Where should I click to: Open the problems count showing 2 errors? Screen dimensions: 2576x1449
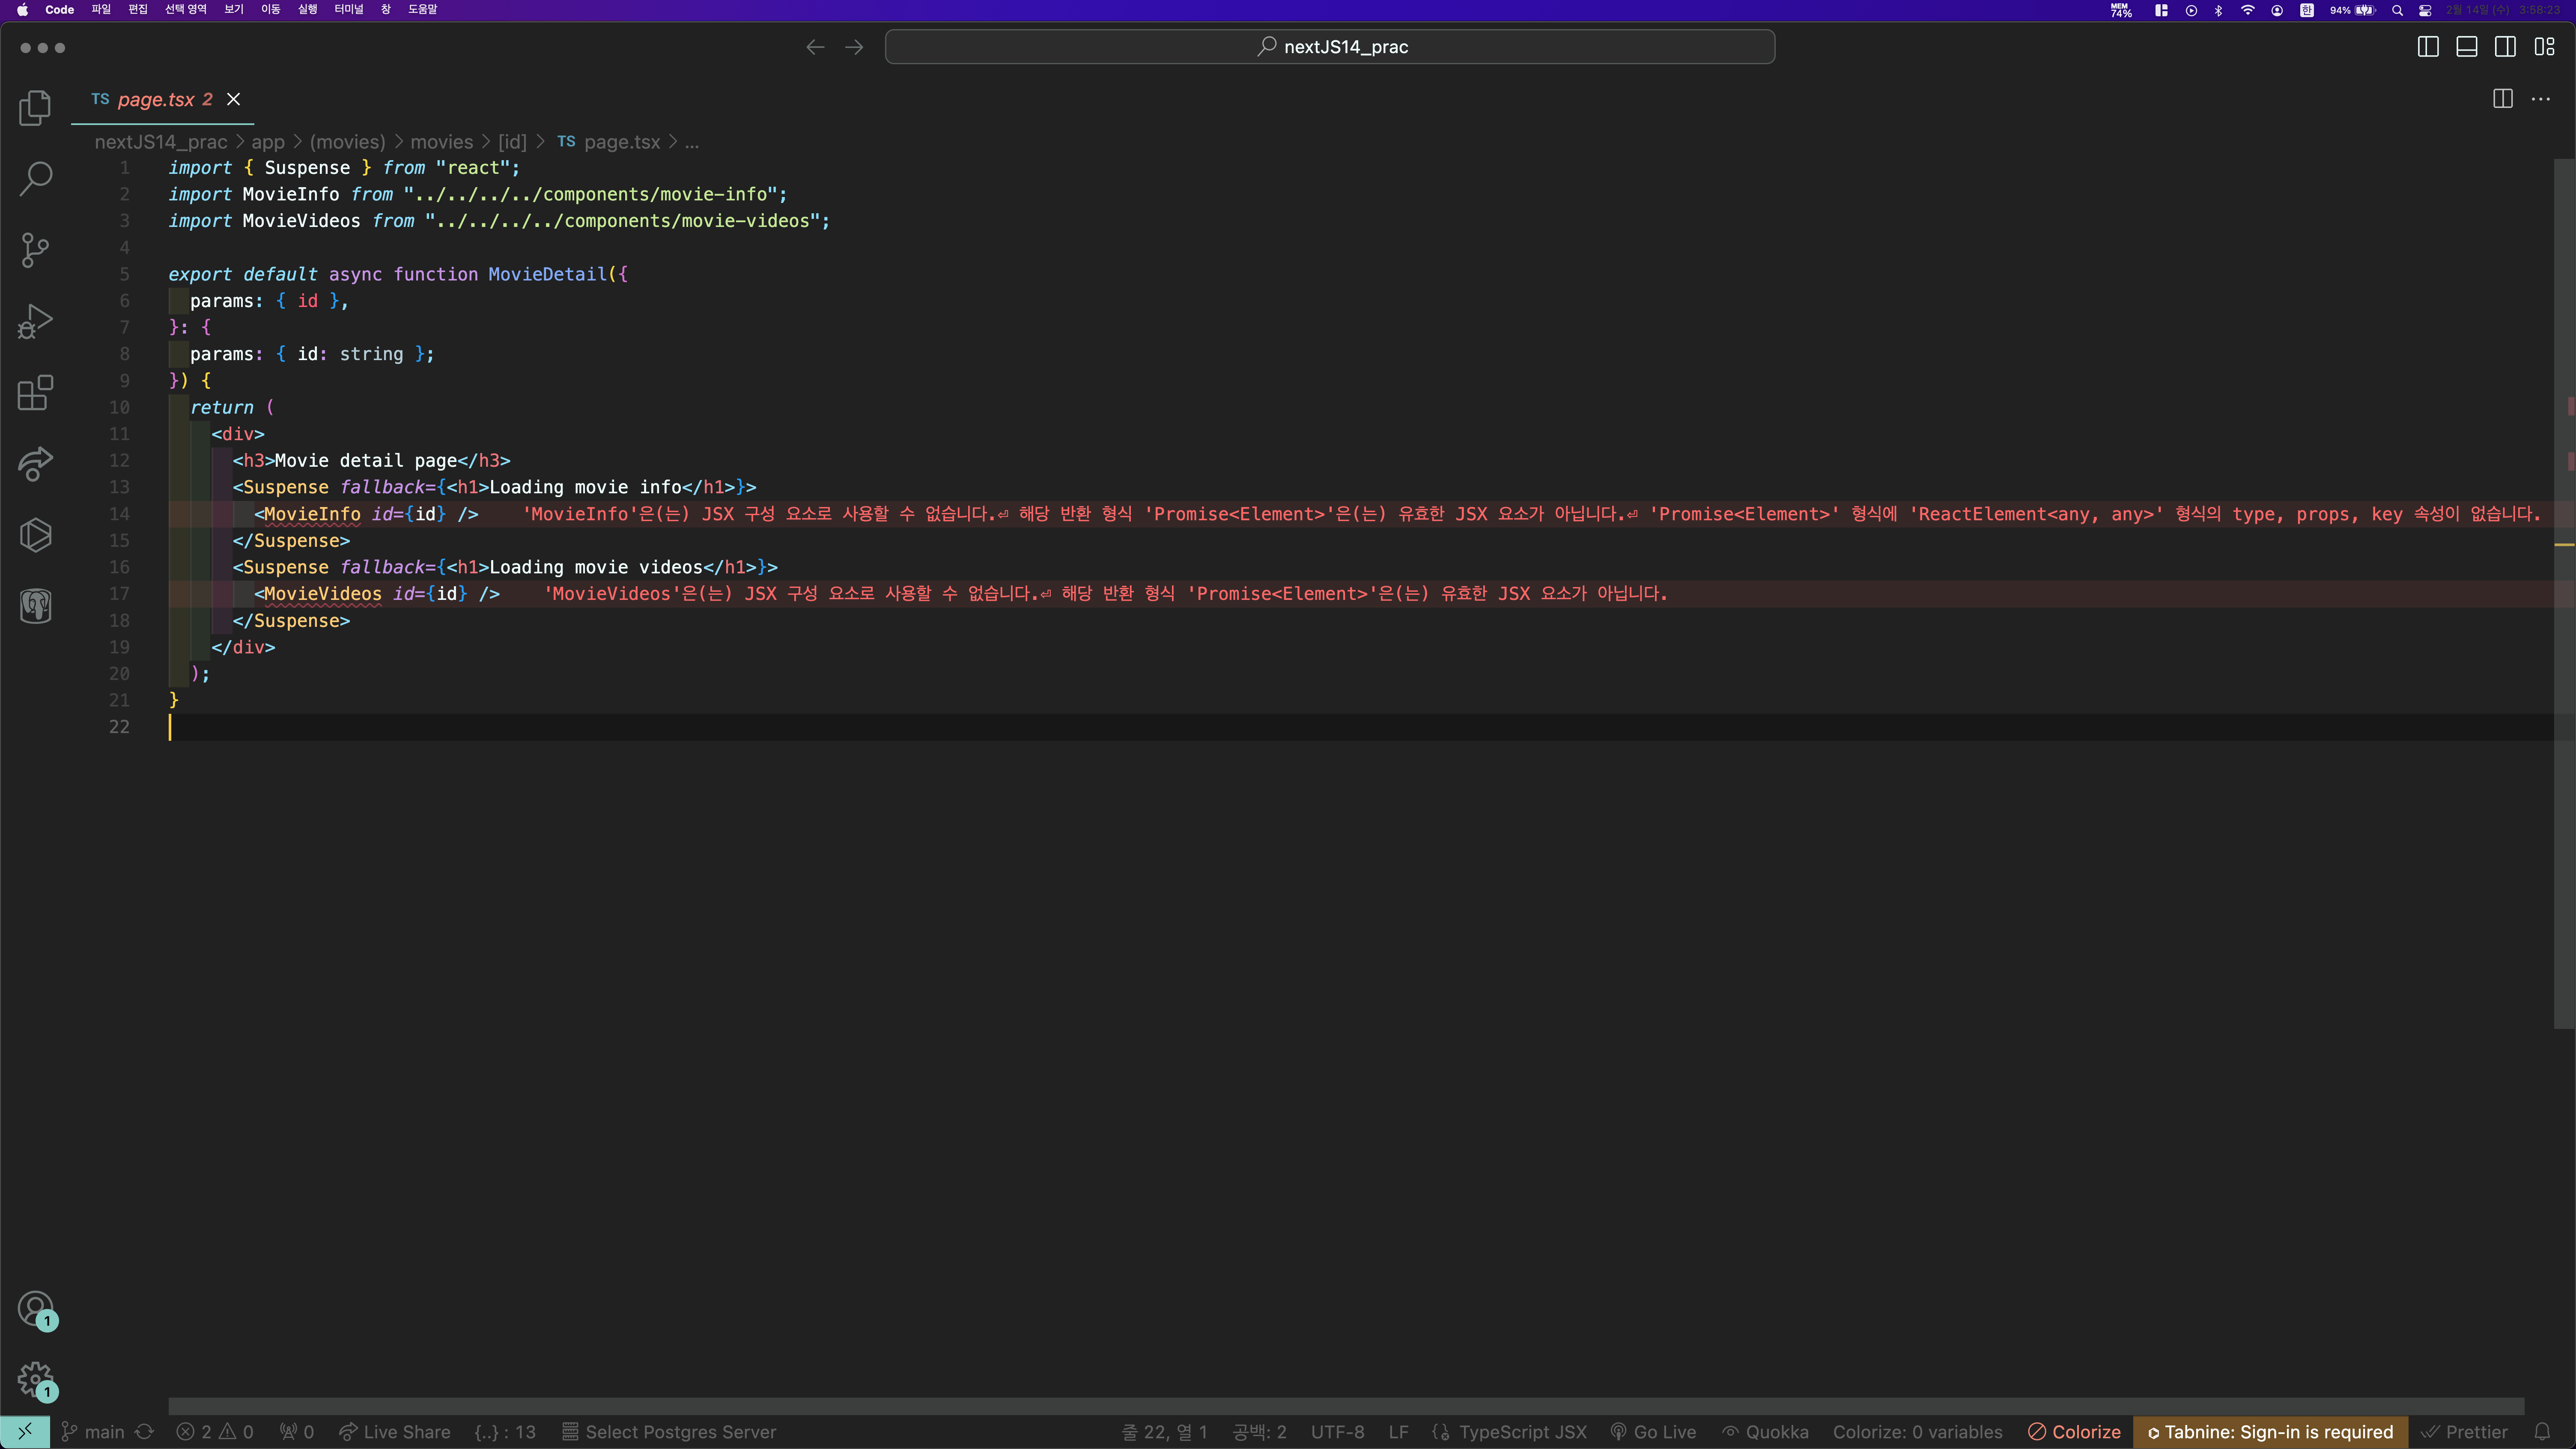[x=215, y=1432]
